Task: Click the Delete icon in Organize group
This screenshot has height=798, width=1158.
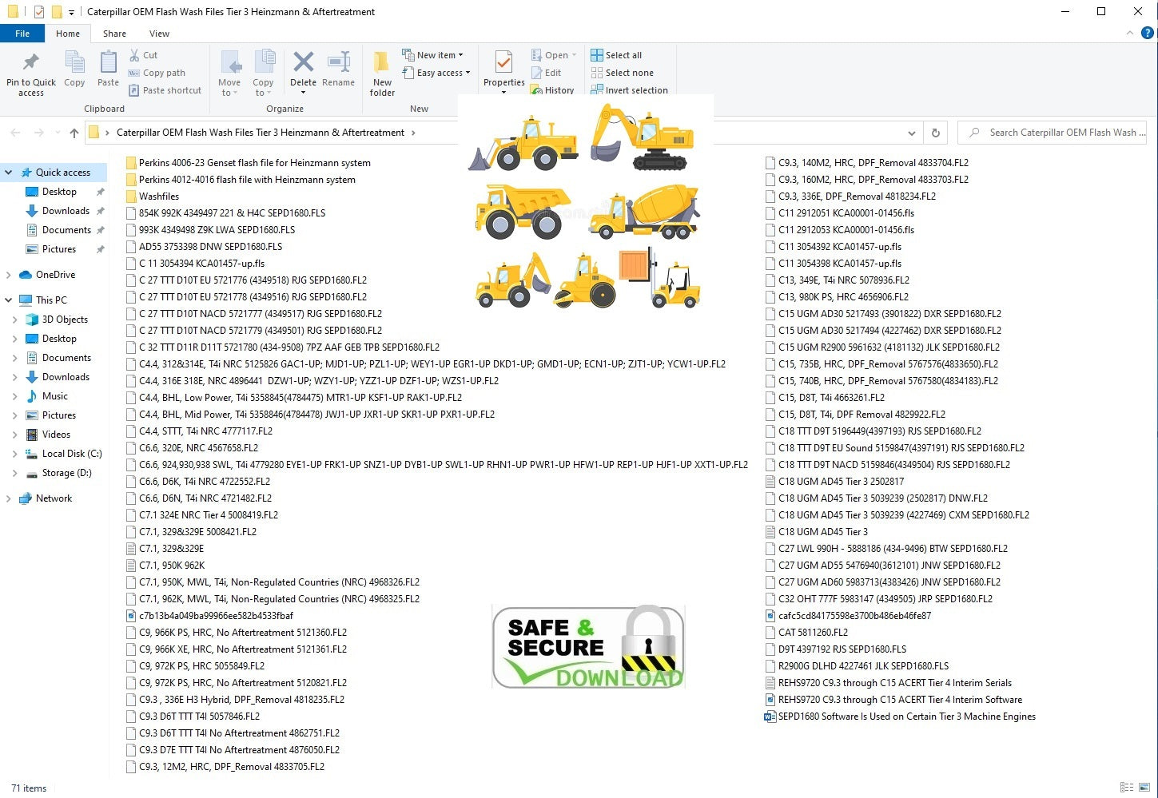Action: point(303,63)
